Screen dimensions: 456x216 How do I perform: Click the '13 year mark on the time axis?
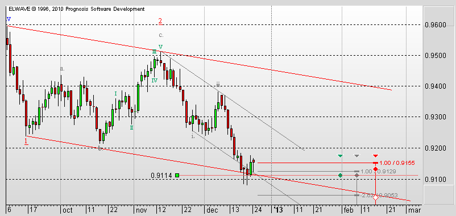coord(278,210)
